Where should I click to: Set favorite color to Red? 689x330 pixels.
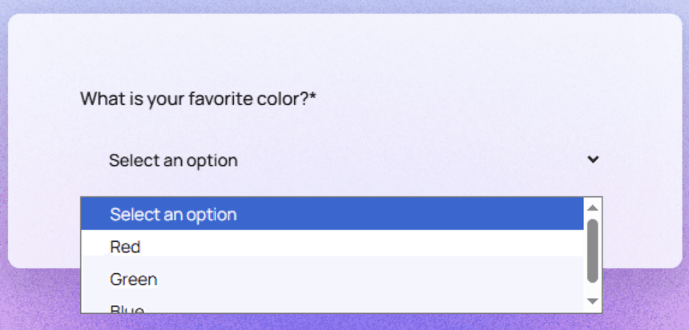click(x=125, y=247)
